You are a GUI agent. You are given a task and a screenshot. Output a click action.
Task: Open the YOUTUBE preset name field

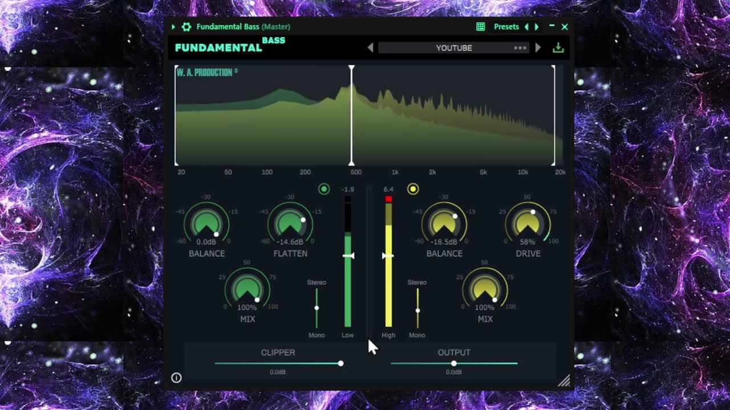(x=454, y=48)
